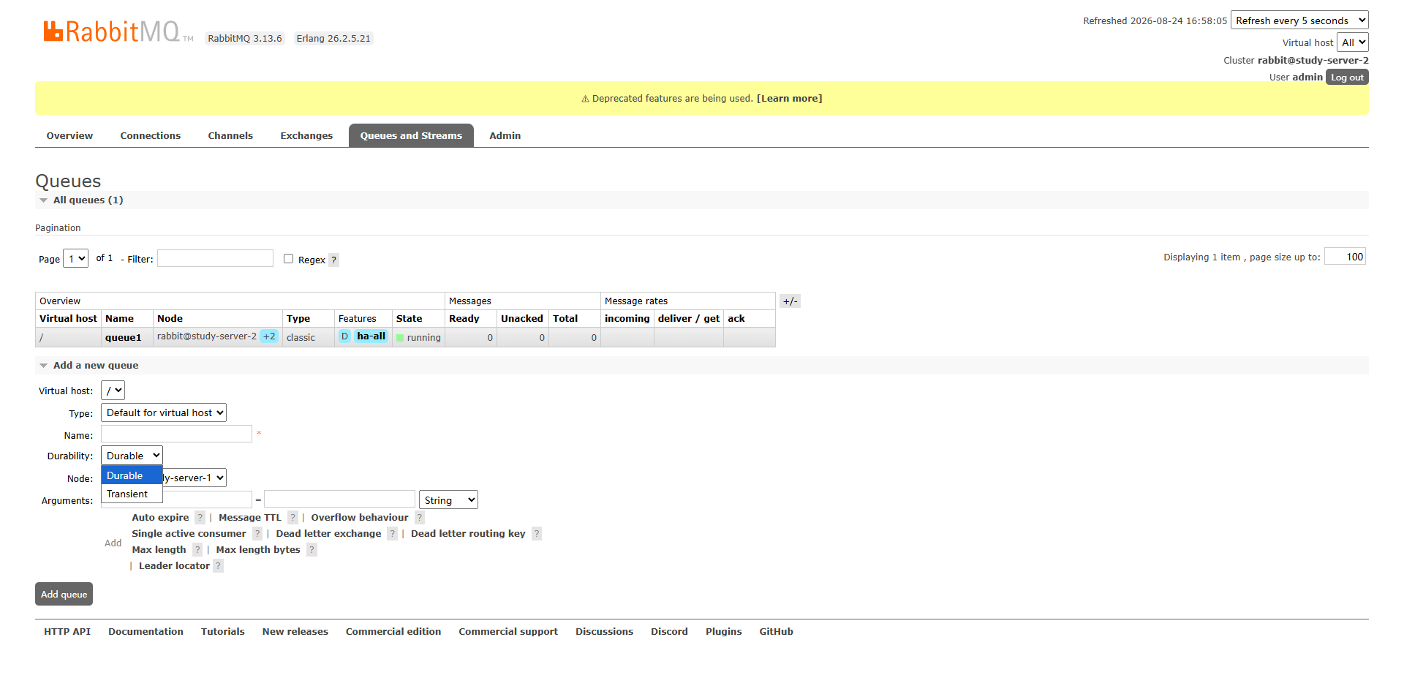
Task: Select Transient durability option
Action: (x=132, y=494)
